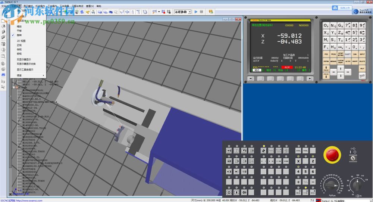Select the X1000 increment button
The height and width of the screenshot is (202, 373).
286,161
